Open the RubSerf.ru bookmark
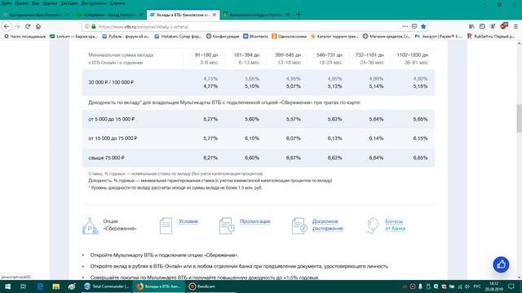 (491, 36)
